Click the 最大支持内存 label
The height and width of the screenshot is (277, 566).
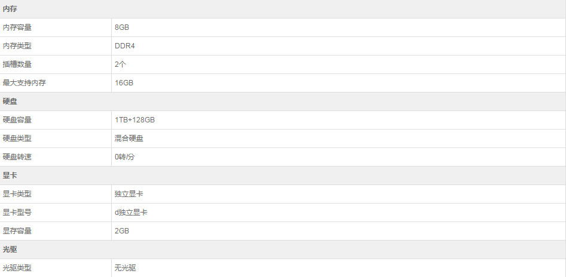[x=24, y=83]
